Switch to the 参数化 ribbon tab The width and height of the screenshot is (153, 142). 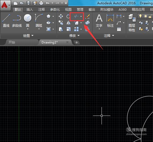coord(55,10)
